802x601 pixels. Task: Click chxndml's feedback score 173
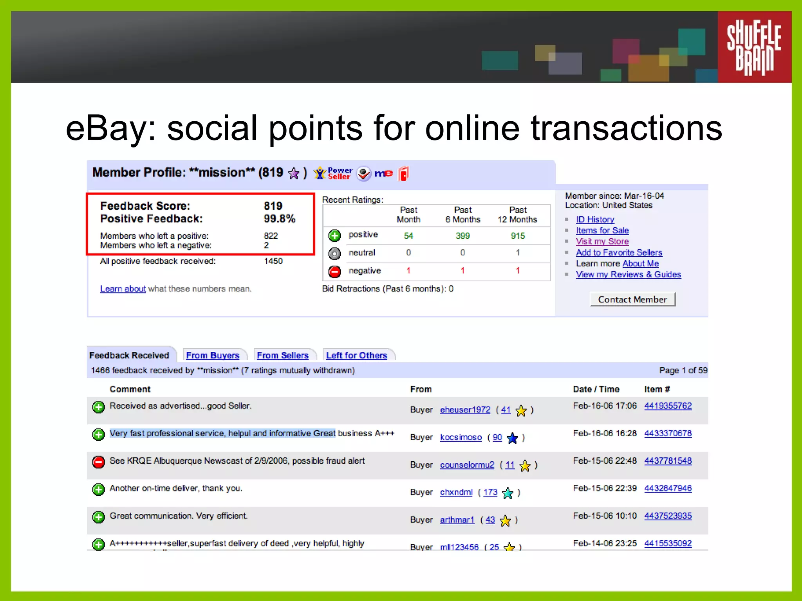(490, 492)
